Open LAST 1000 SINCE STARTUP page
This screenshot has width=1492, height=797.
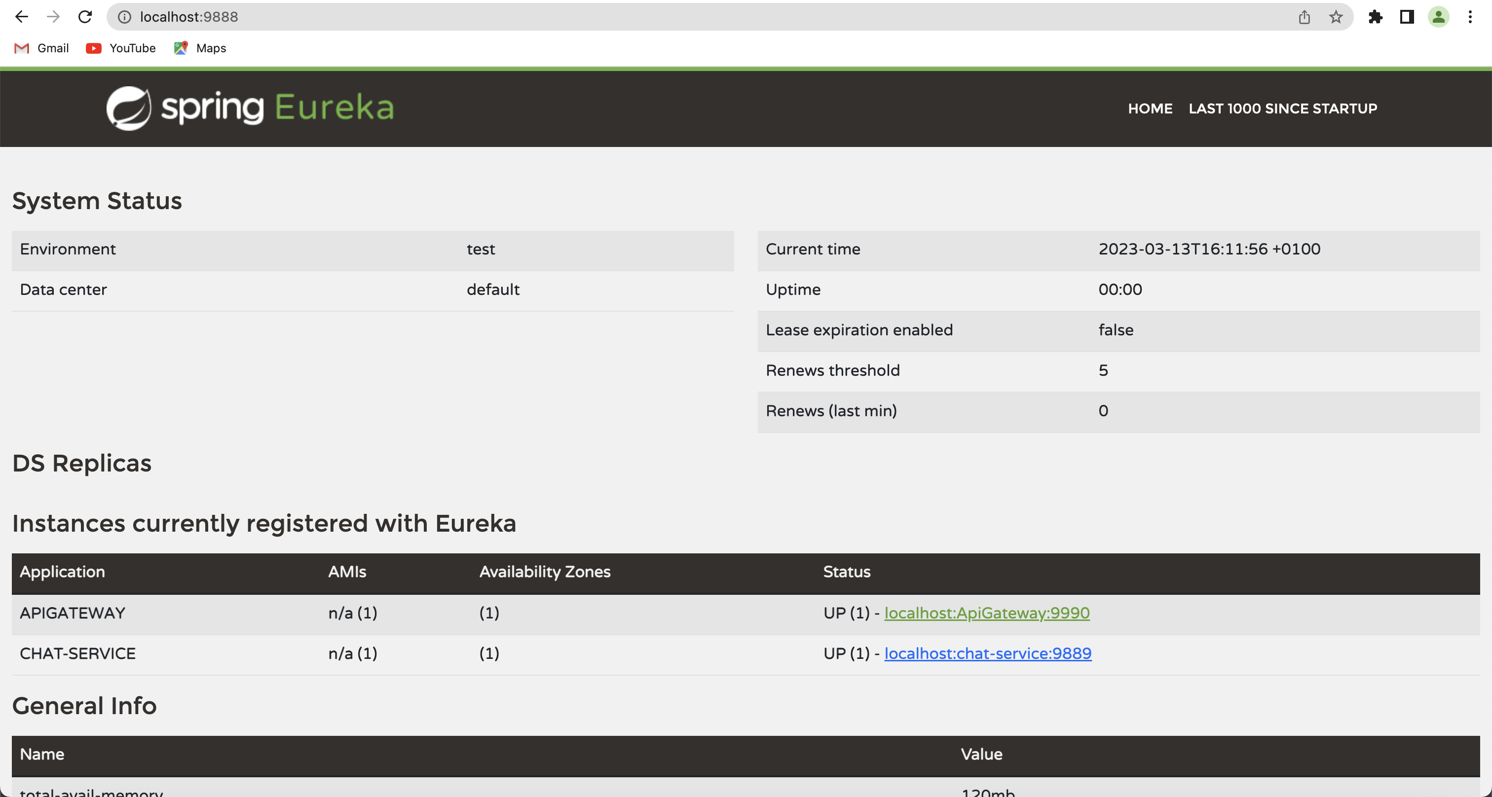coord(1282,108)
